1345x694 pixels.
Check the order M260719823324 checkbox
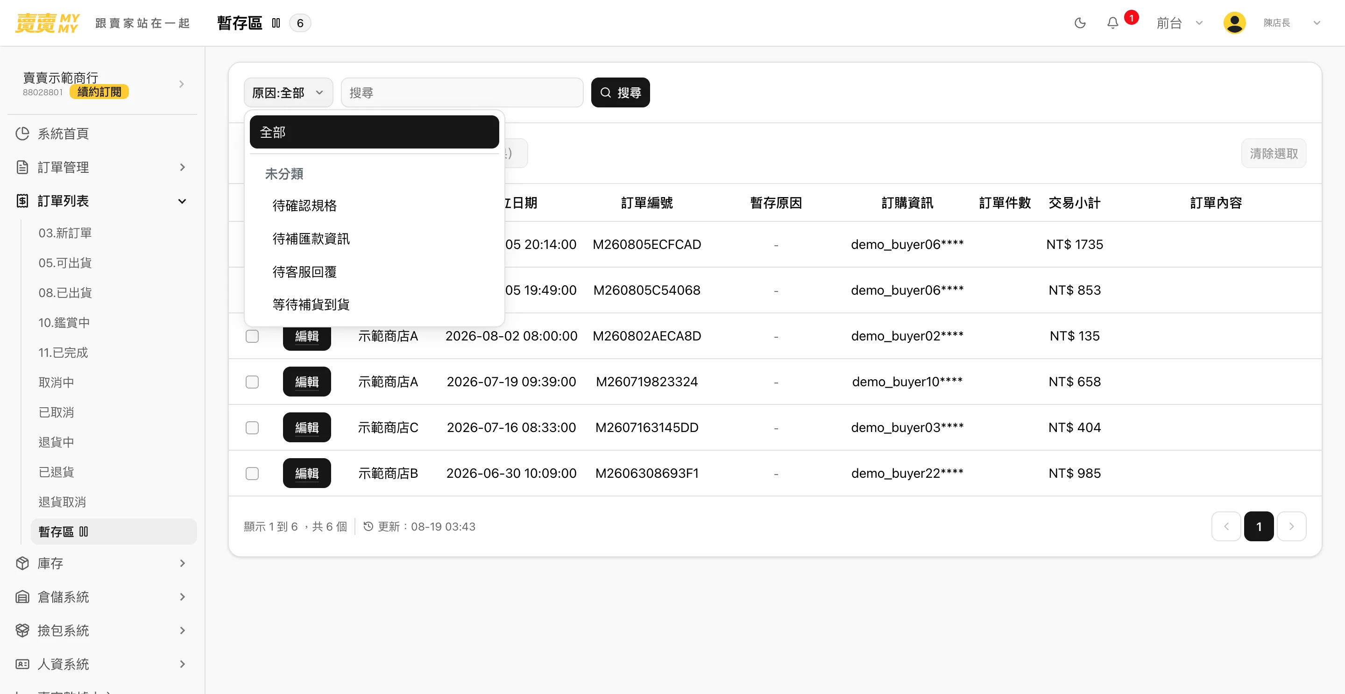point(252,382)
